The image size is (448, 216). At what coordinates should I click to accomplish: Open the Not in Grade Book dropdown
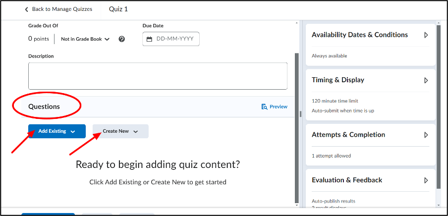click(85, 39)
